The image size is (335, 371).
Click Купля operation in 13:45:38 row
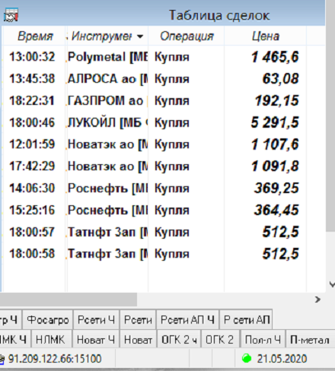172,79
